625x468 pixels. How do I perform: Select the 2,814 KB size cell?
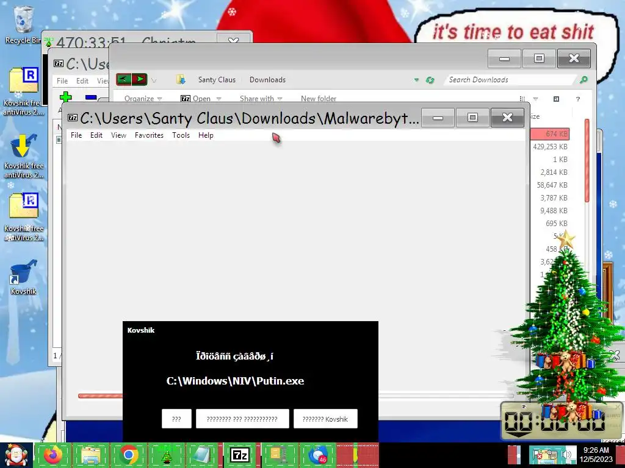(x=554, y=172)
